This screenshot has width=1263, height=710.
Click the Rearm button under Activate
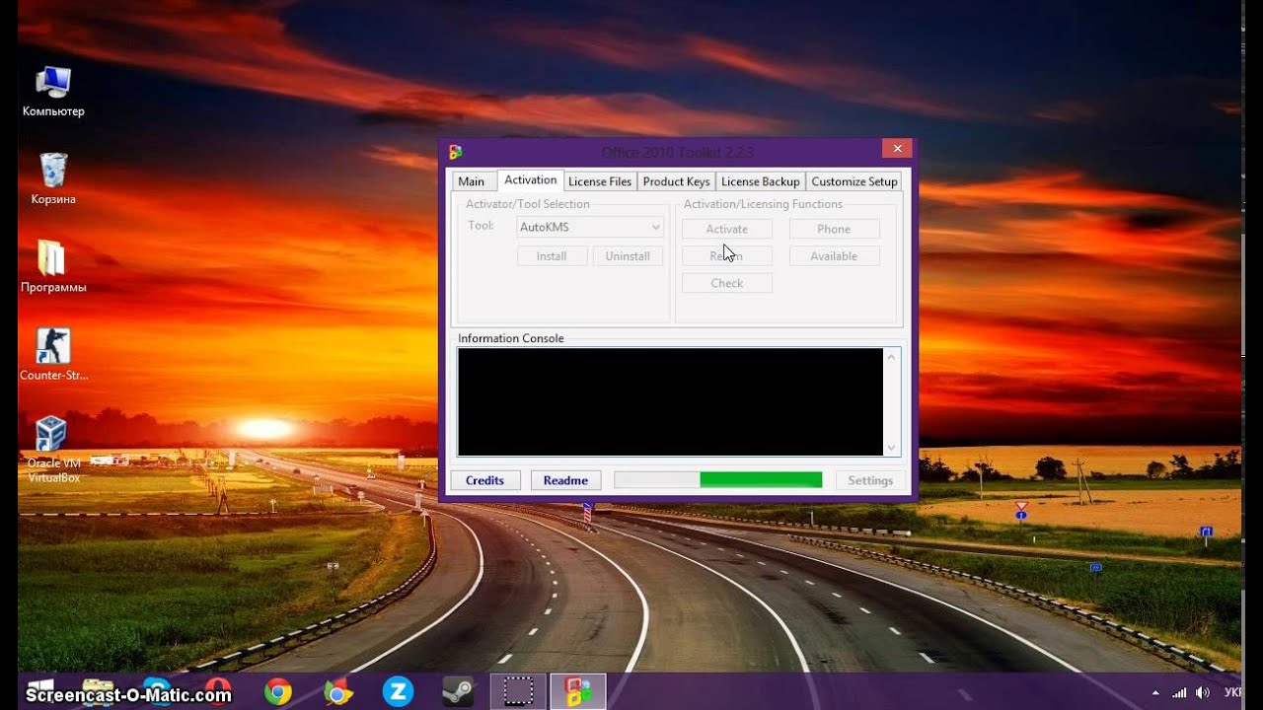tap(727, 256)
